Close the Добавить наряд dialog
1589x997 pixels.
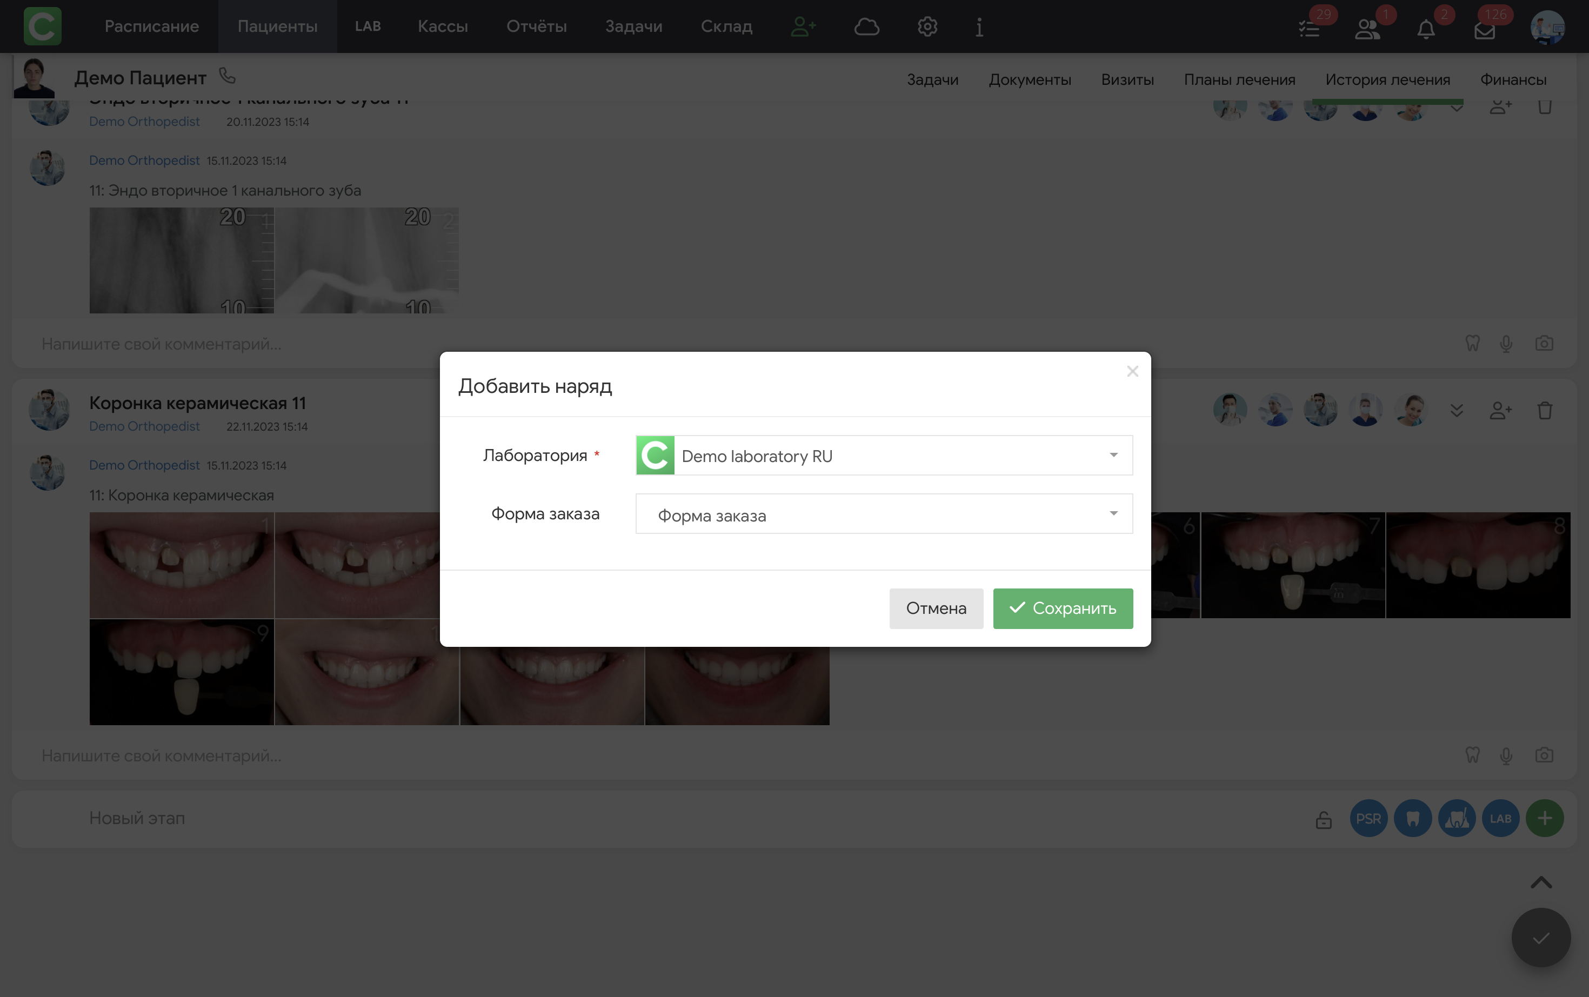tap(1132, 371)
